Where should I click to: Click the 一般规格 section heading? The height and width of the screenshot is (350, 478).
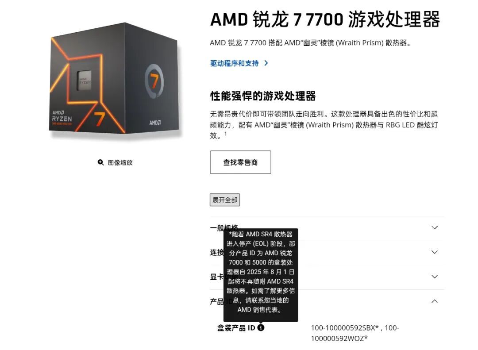pos(224,227)
